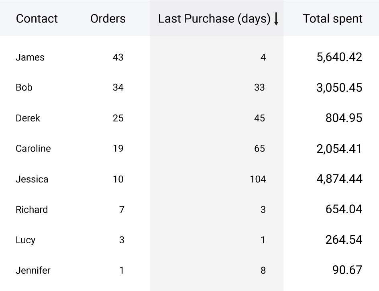Open the James contact row

point(30,57)
